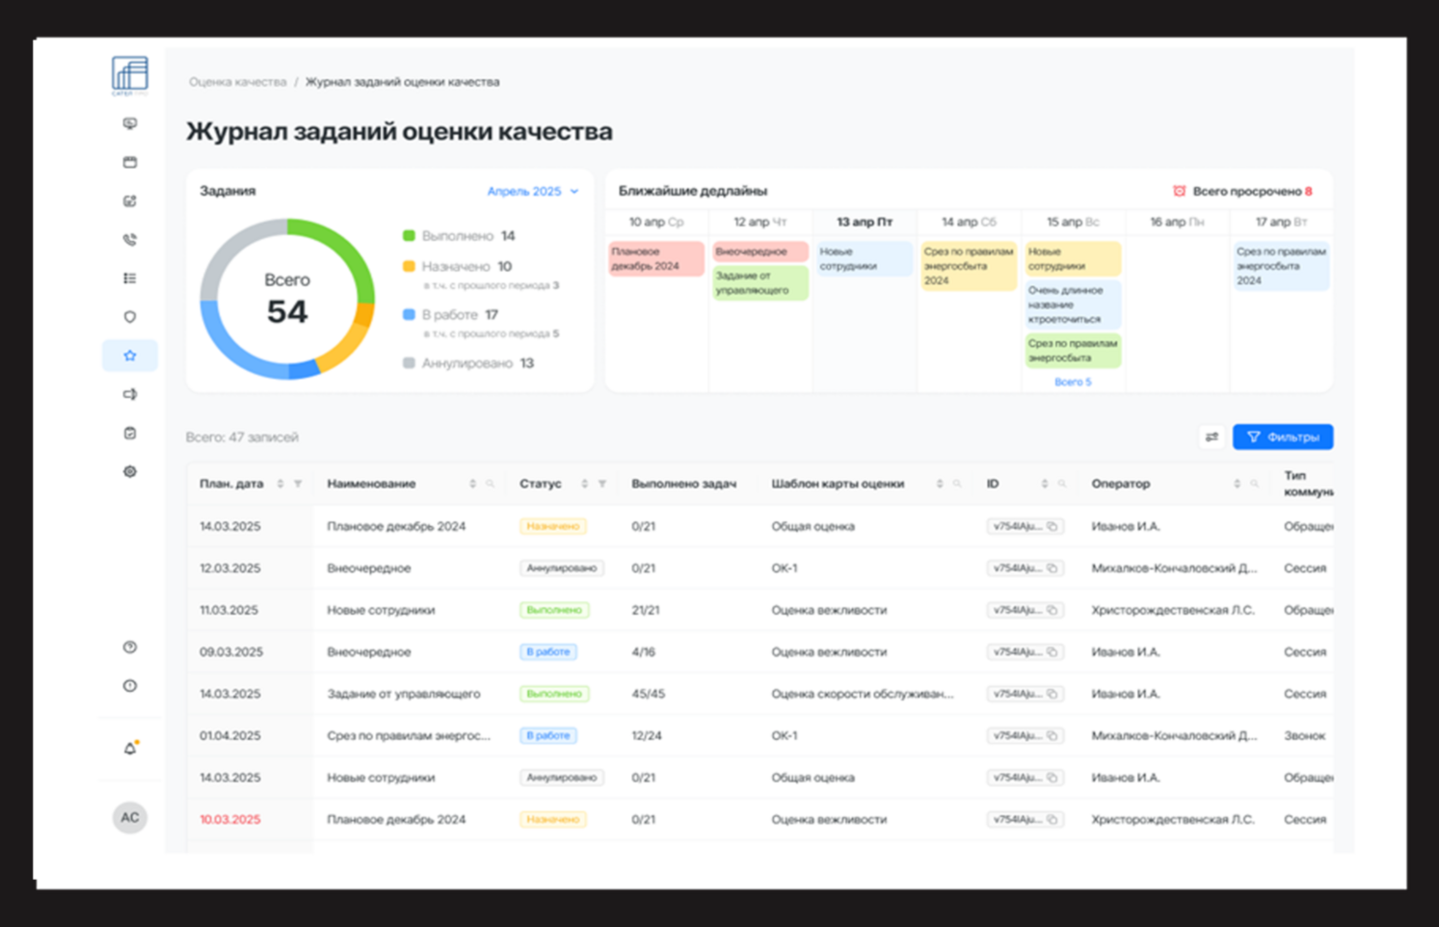Open the settings gear sidebar icon
1439x927 pixels.
point(130,471)
